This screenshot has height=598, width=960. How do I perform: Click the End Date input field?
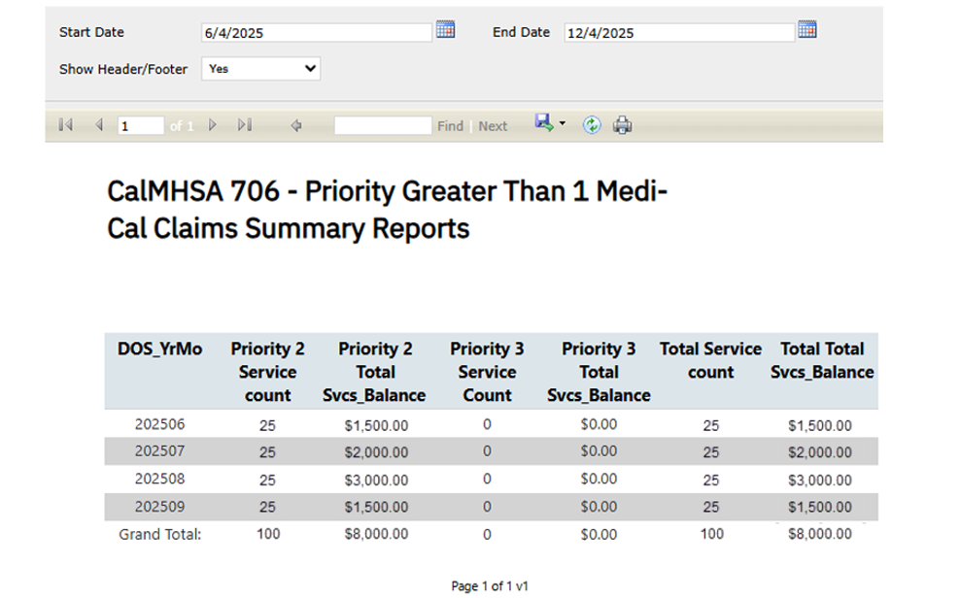[678, 32]
